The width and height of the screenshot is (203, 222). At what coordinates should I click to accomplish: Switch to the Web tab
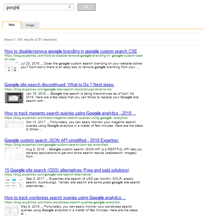[x=11, y=25]
